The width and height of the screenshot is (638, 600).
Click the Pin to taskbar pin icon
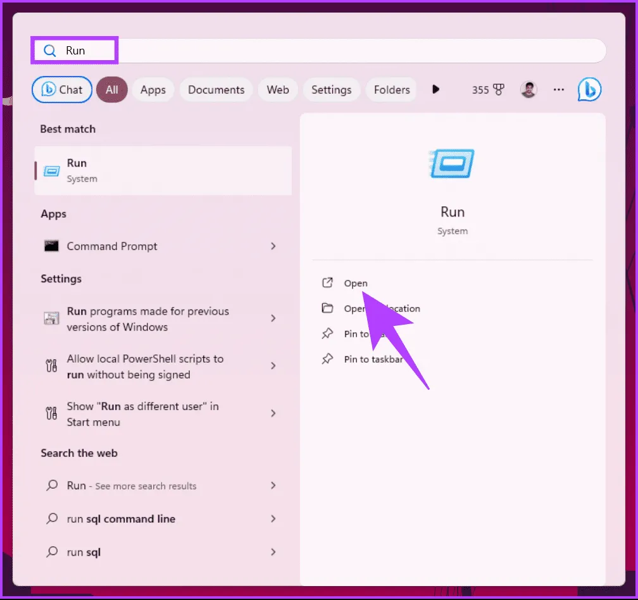[x=327, y=359]
